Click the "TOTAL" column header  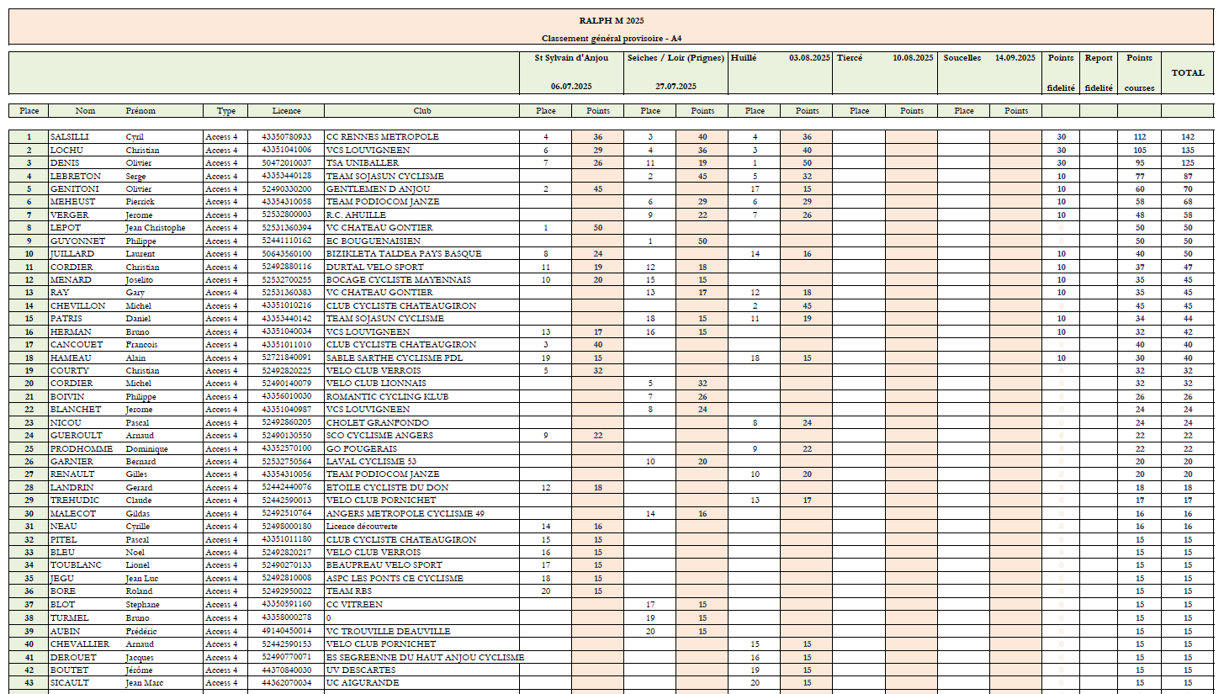pos(1188,73)
